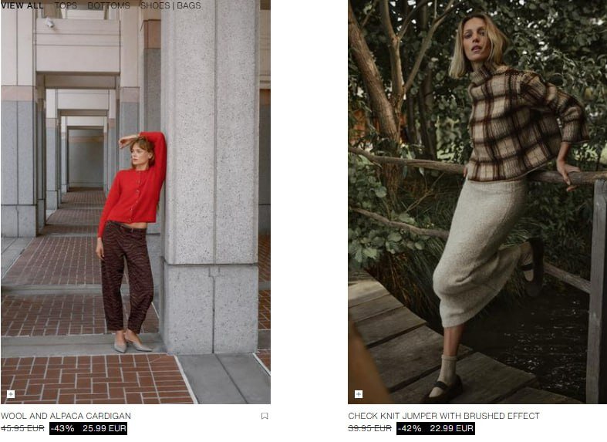The image size is (607, 442).
Task: Click the grey knit skirt in photo
Action: (x=480, y=251)
